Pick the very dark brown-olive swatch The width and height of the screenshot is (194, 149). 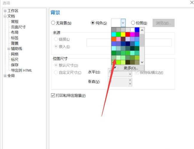coord(128,62)
